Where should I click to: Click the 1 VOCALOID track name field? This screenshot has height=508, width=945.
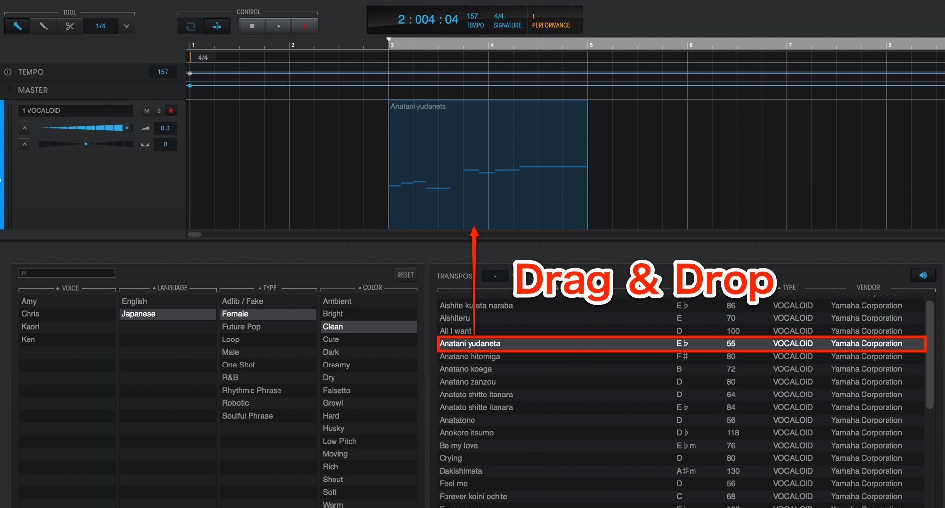76,111
